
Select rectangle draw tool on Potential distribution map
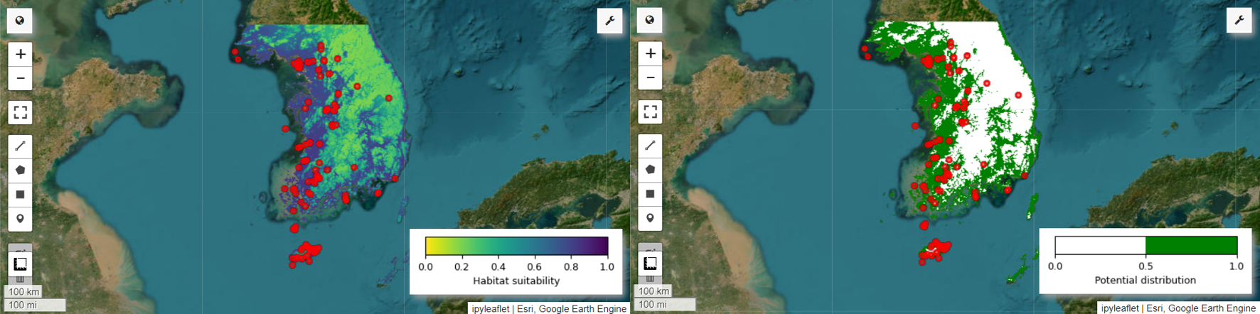click(650, 194)
